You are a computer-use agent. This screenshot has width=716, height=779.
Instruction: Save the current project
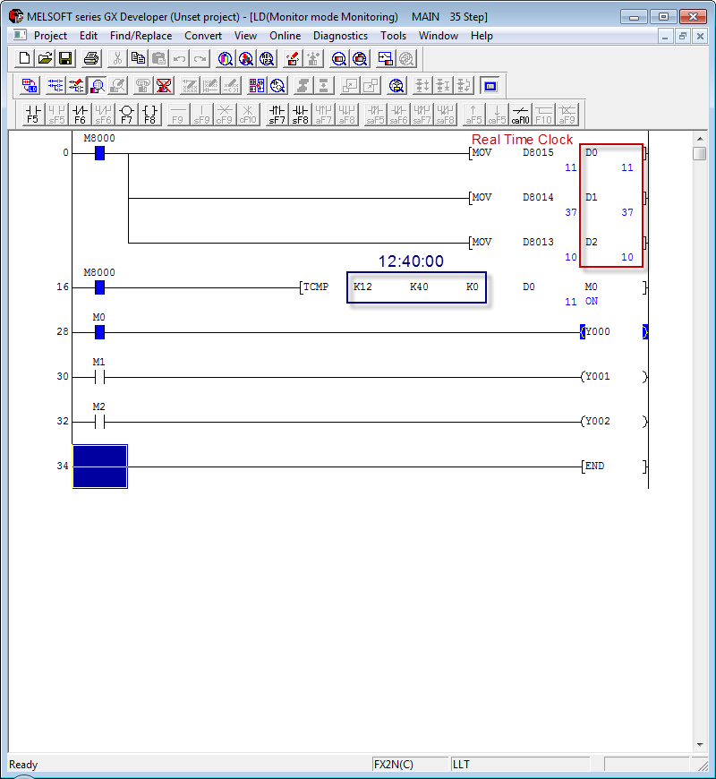point(64,58)
